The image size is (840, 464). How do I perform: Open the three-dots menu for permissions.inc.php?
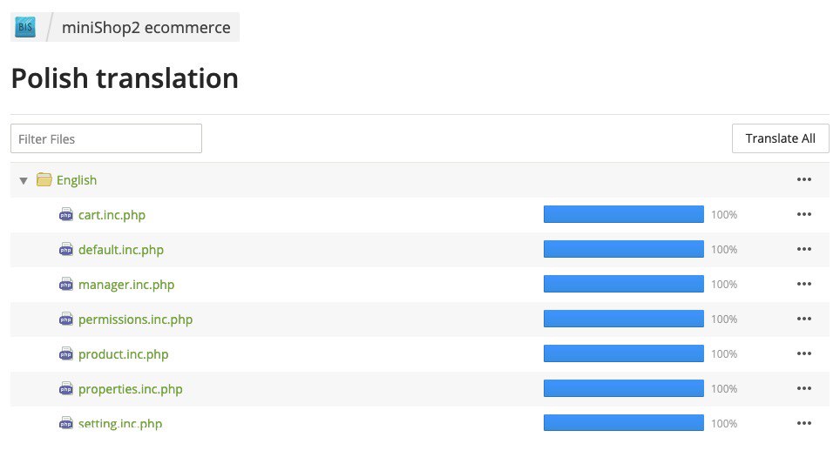[x=803, y=319]
